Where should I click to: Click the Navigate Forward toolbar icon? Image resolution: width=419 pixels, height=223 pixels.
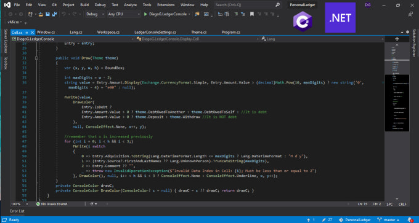click(21, 14)
